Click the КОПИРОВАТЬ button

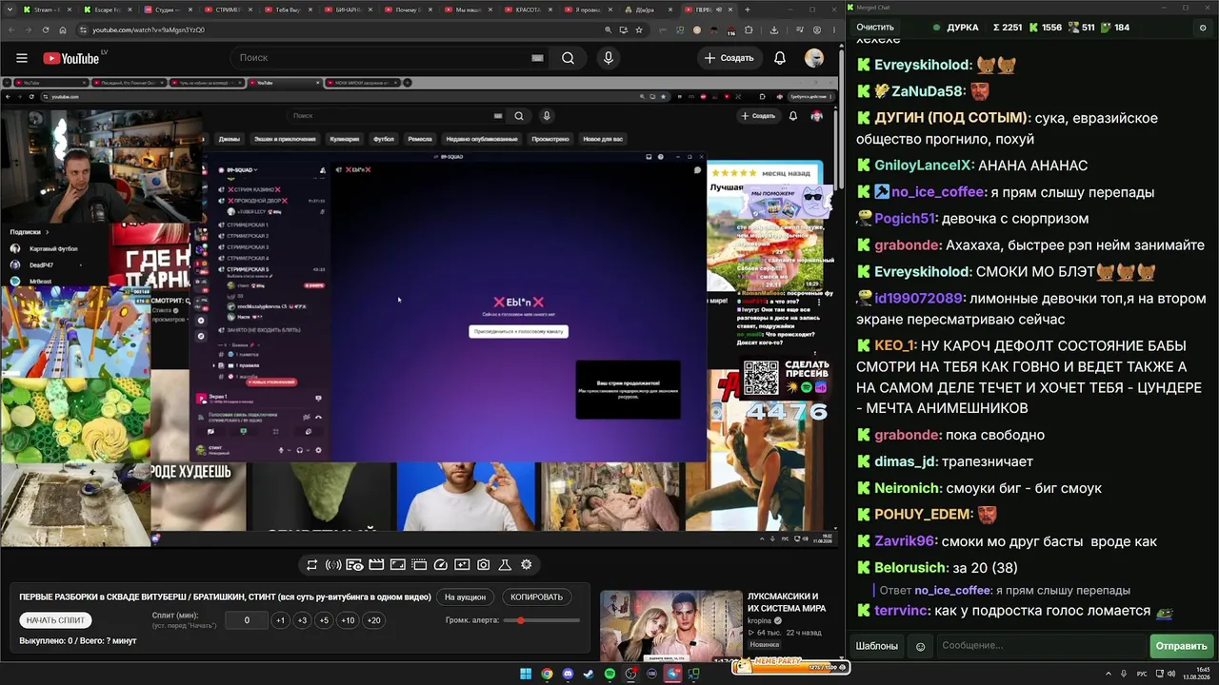click(537, 597)
